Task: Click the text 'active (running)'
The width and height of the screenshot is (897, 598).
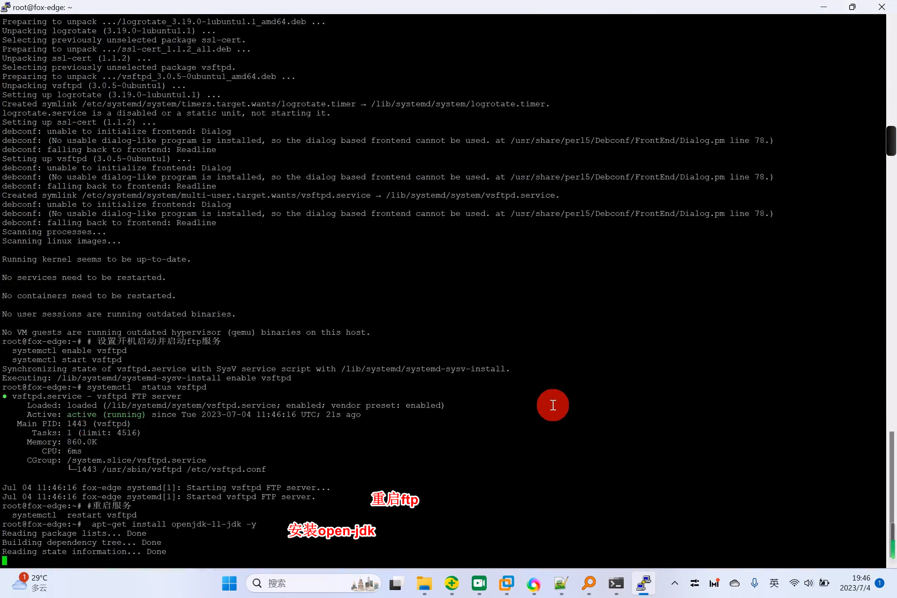Action: 106,414
